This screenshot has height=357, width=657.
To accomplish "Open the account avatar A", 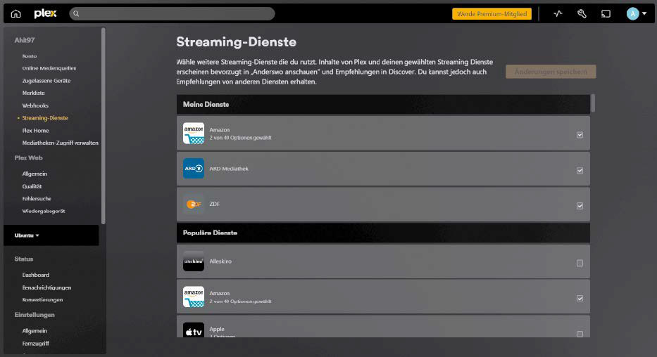I will point(632,14).
